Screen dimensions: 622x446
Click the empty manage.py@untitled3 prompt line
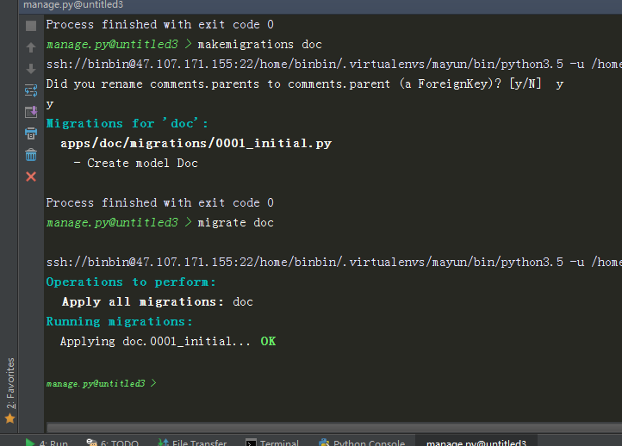[x=102, y=383]
